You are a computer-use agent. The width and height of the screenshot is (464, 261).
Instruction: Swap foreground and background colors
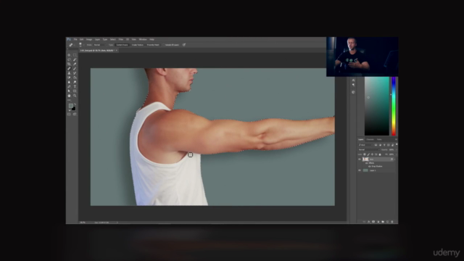[x=75, y=104]
